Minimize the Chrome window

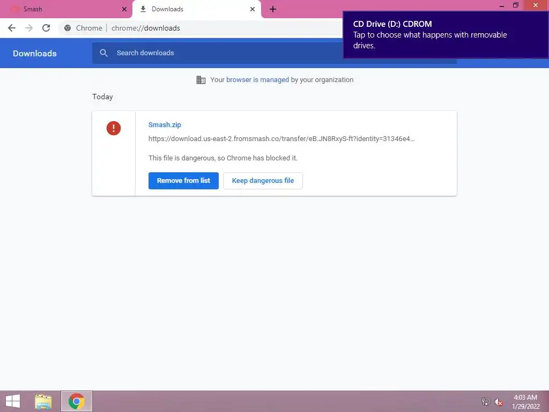pyautogui.click(x=502, y=5)
